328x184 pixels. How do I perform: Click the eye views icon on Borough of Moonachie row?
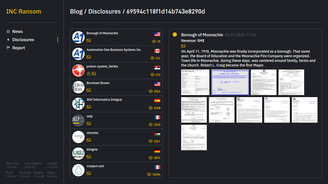pos(154,41)
